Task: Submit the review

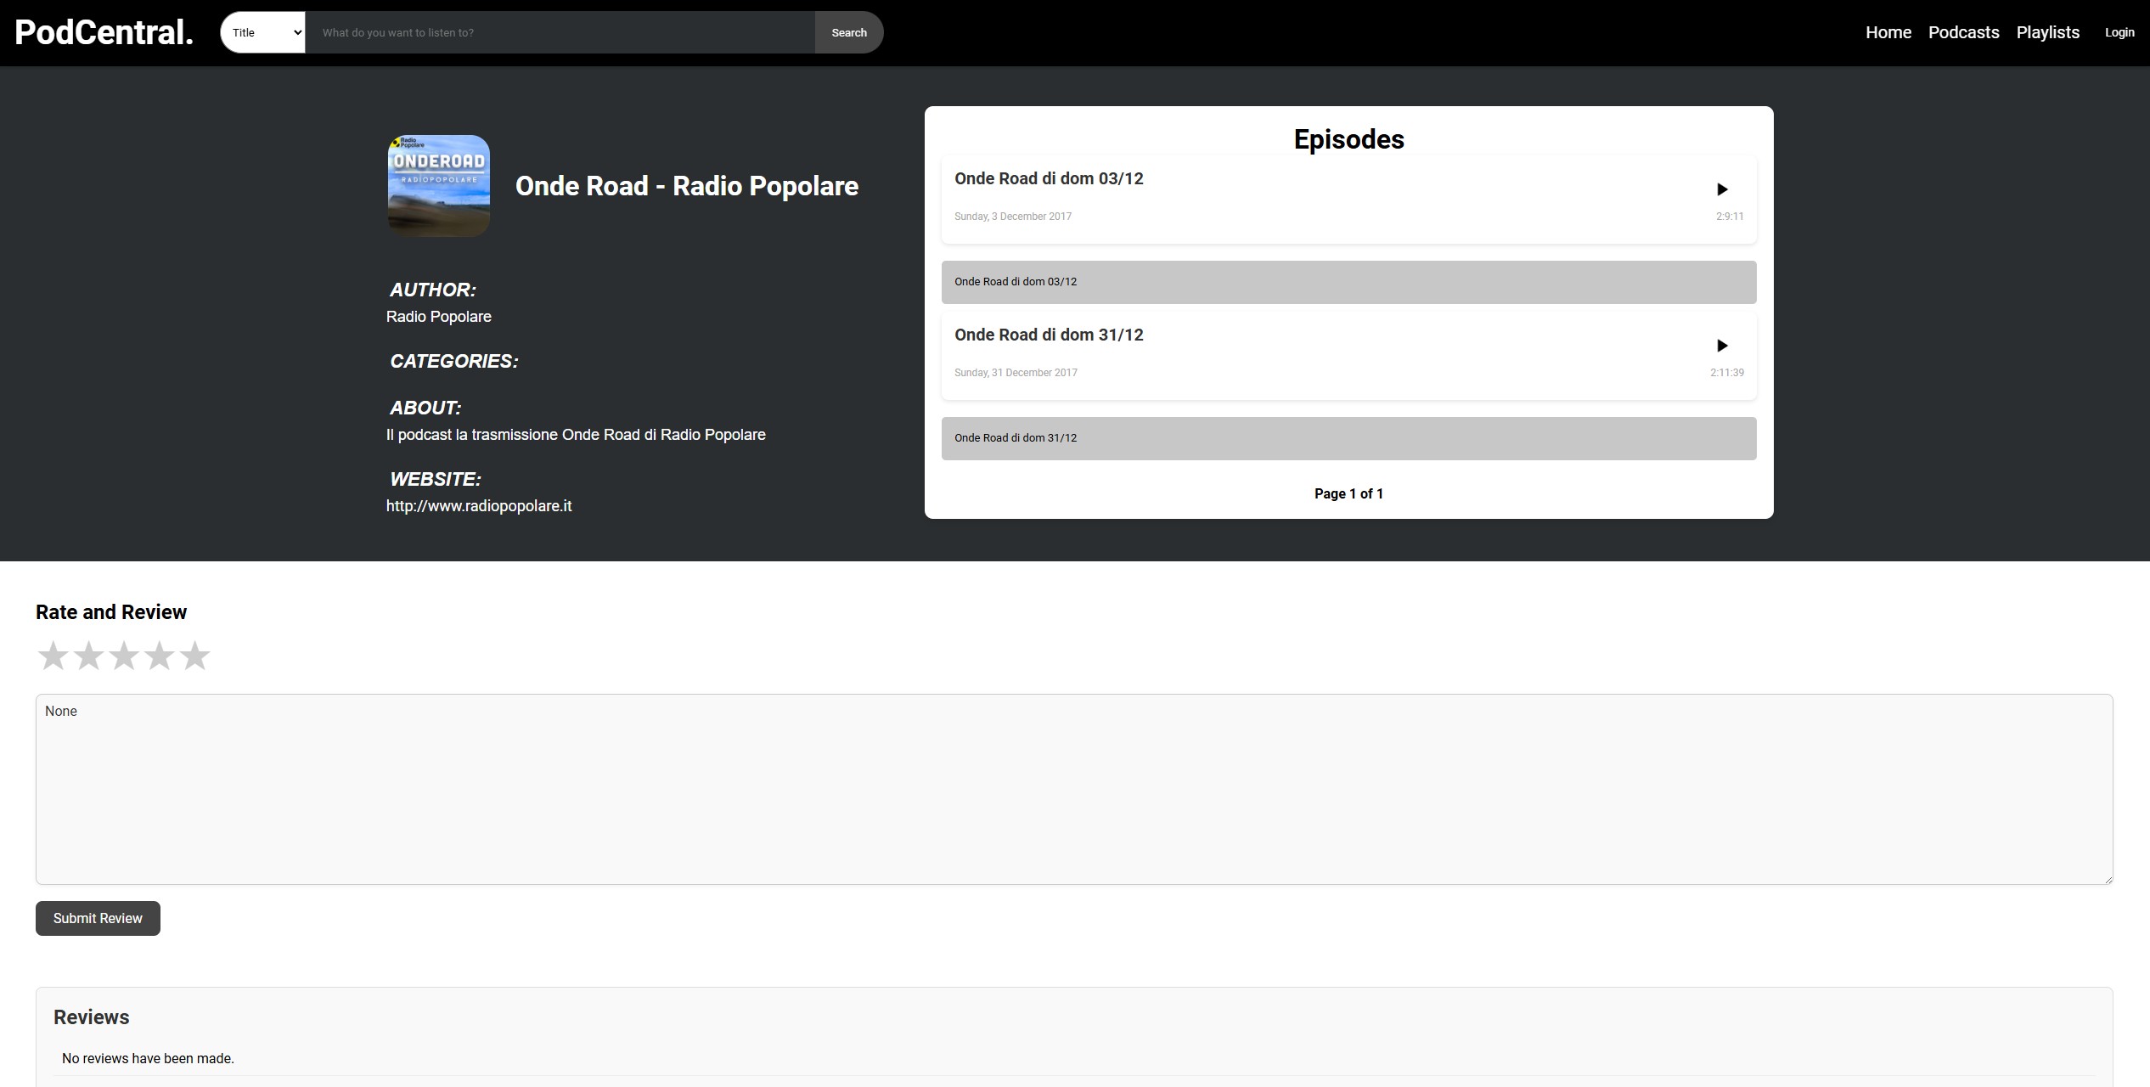Action: (98, 918)
